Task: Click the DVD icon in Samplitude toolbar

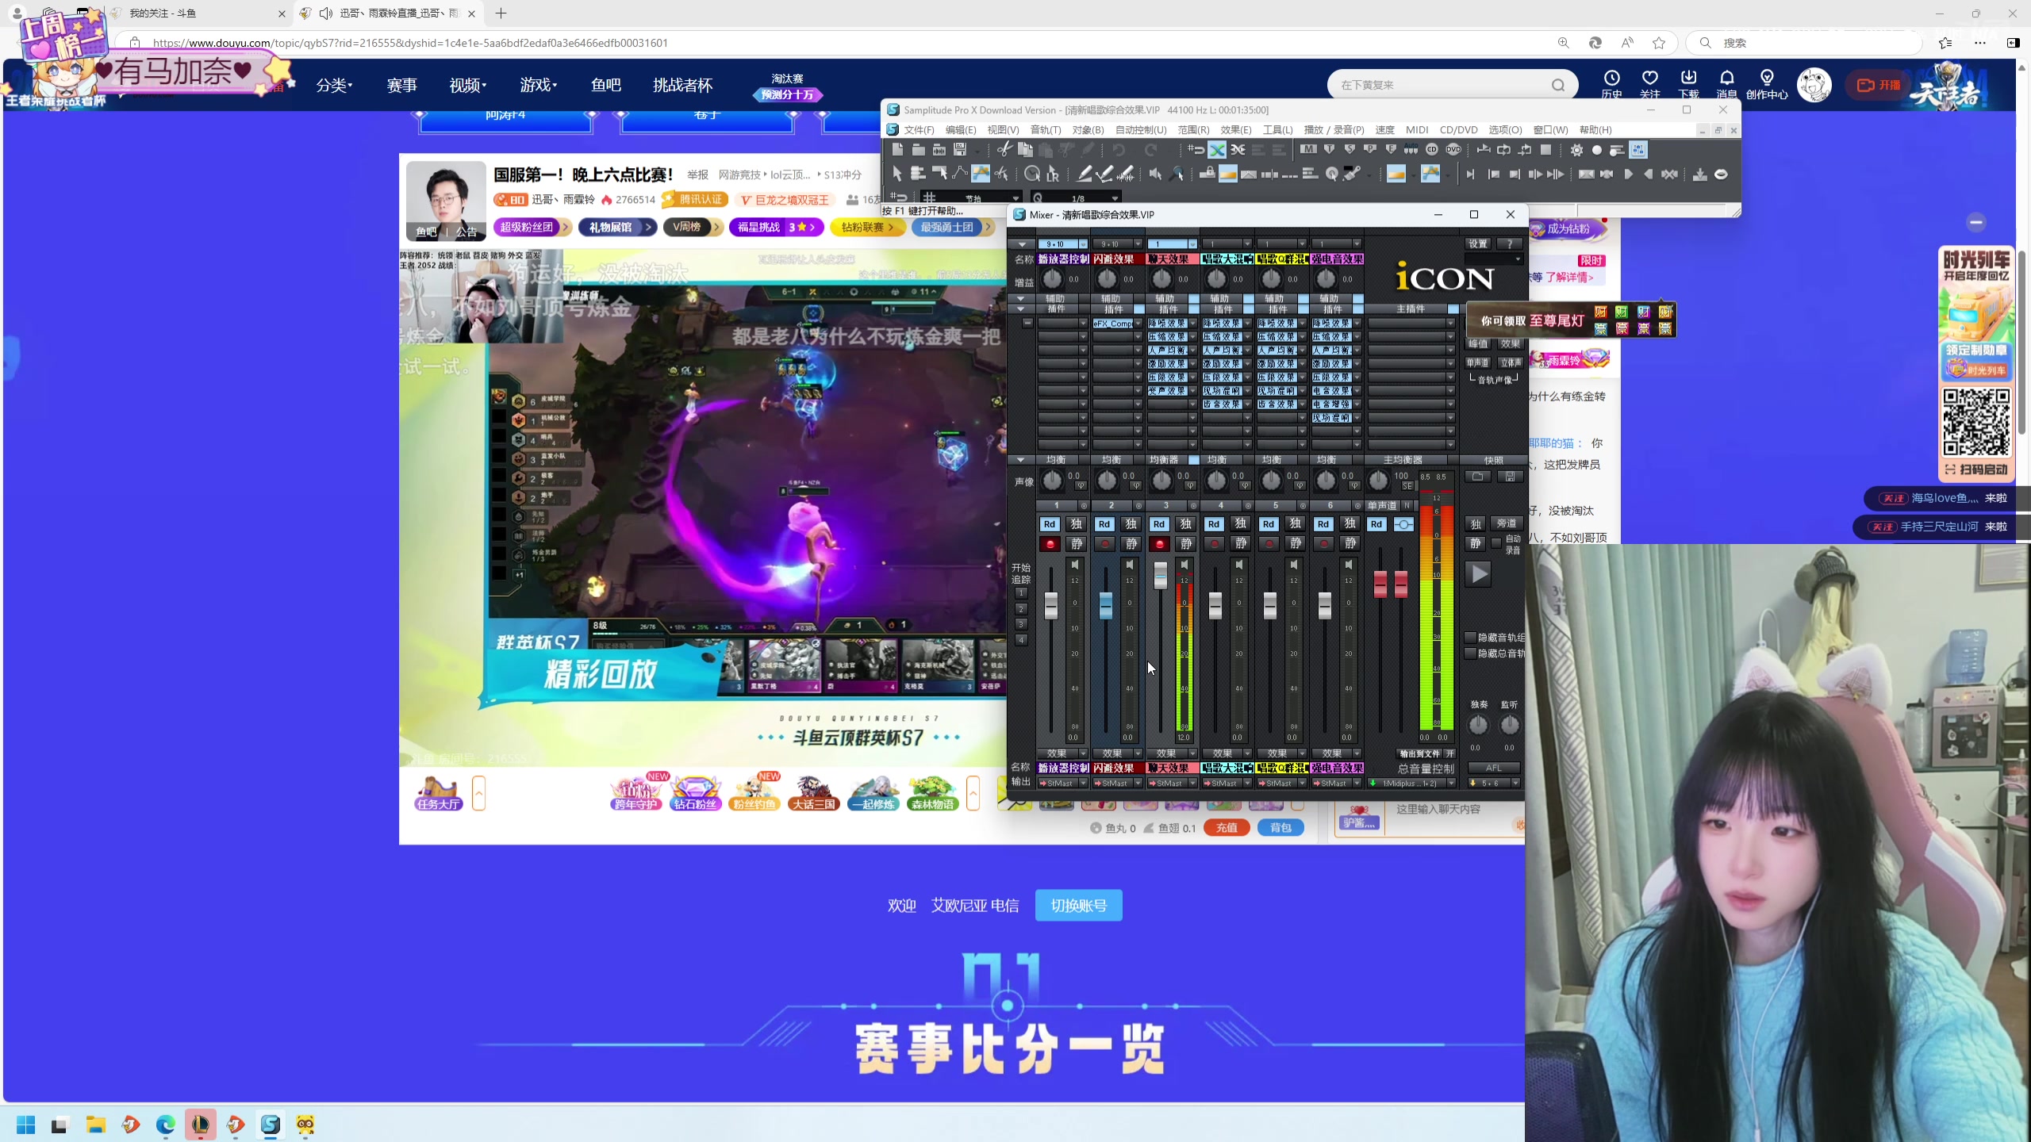Action: click(x=1453, y=150)
